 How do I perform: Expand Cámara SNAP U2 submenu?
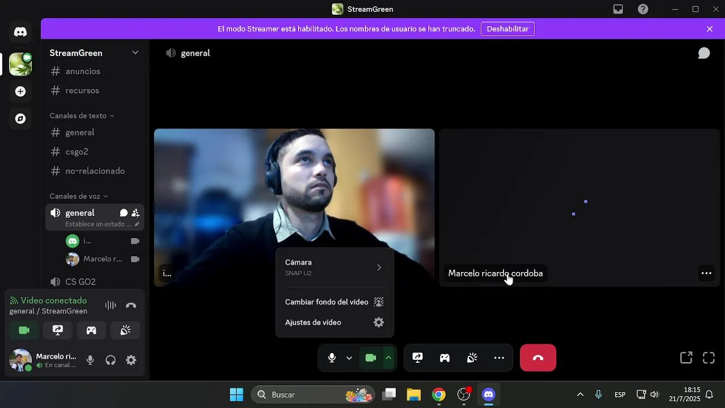(x=334, y=267)
